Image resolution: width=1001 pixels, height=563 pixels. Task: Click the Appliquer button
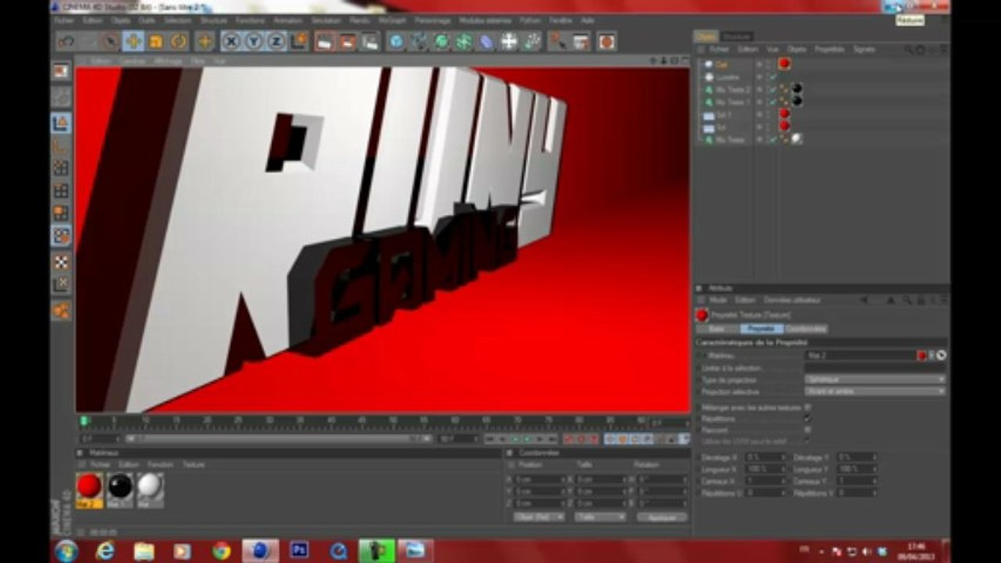pyautogui.click(x=662, y=517)
